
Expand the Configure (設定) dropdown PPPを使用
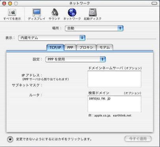(x=75, y=59)
